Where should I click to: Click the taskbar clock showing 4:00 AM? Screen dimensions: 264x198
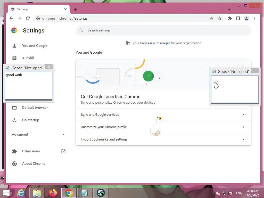tap(253, 193)
